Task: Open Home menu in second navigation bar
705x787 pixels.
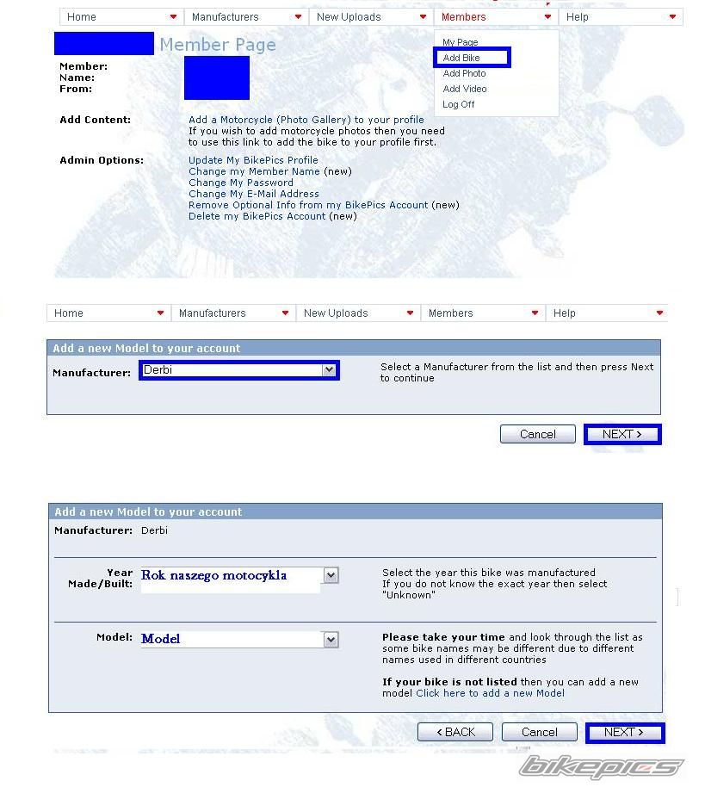Action: (x=108, y=313)
